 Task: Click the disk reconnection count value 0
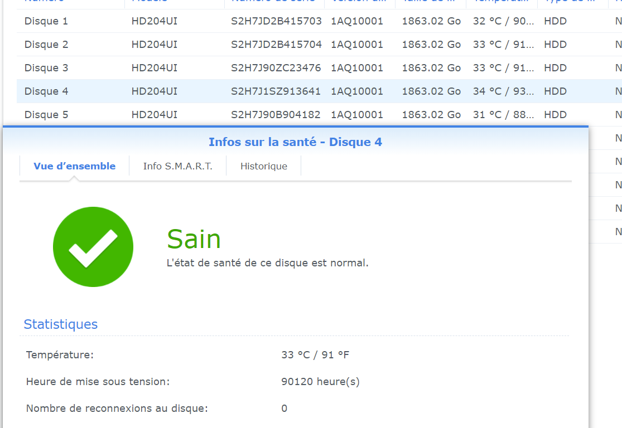click(x=285, y=408)
